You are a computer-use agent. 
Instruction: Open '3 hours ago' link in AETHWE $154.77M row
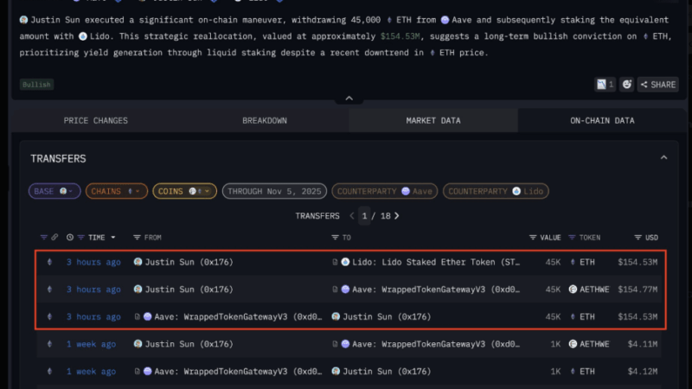coord(93,290)
